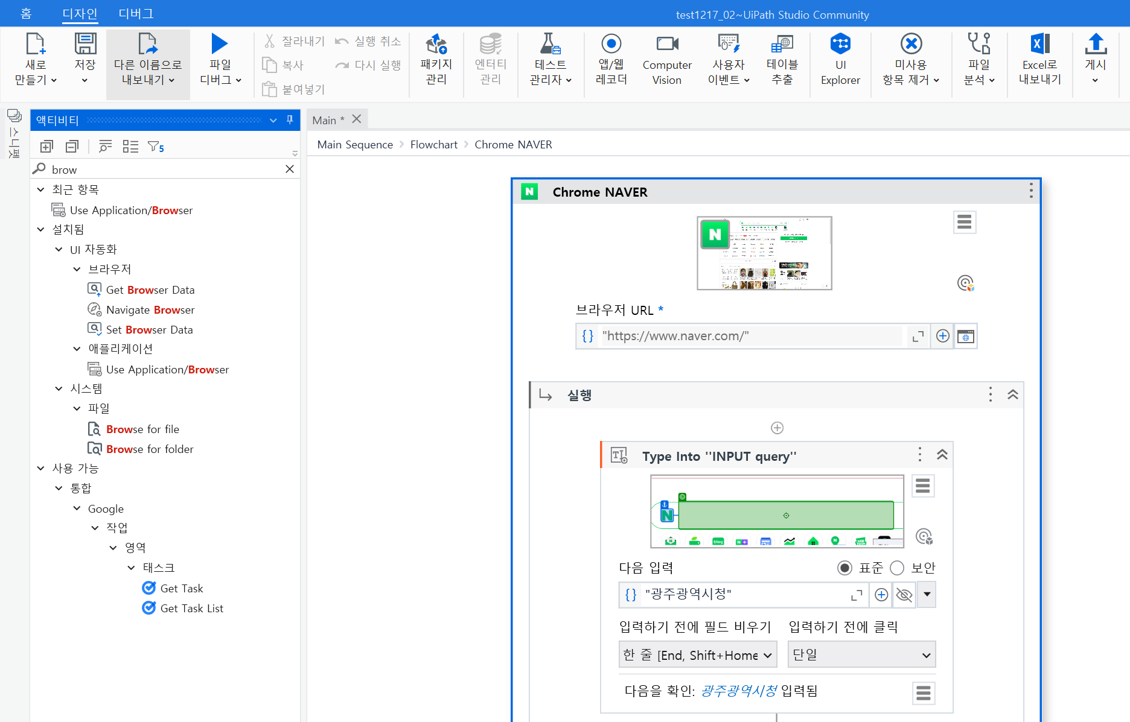Open 사용자 이벤트 menu
Viewport: 1130px width, 722px height.
pyautogui.click(x=729, y=60)
